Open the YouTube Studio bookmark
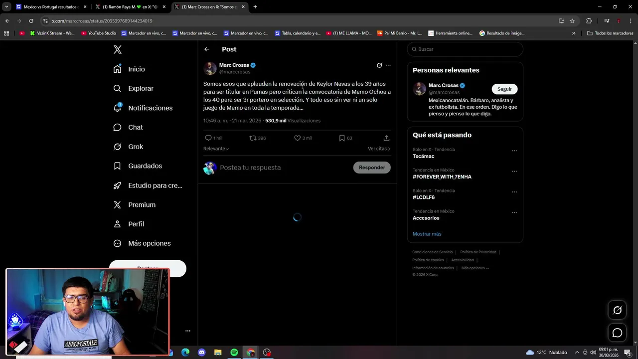Image resolution: width=638 pixels, height=359 pixels. coord(98,33)
